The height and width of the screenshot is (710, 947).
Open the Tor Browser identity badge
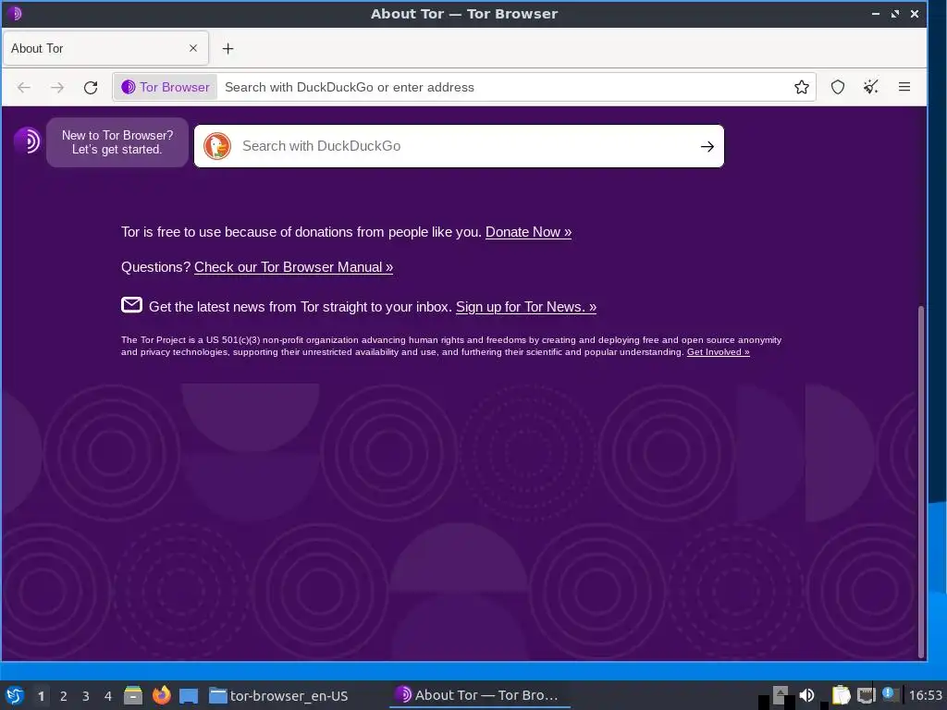point(166,87)
